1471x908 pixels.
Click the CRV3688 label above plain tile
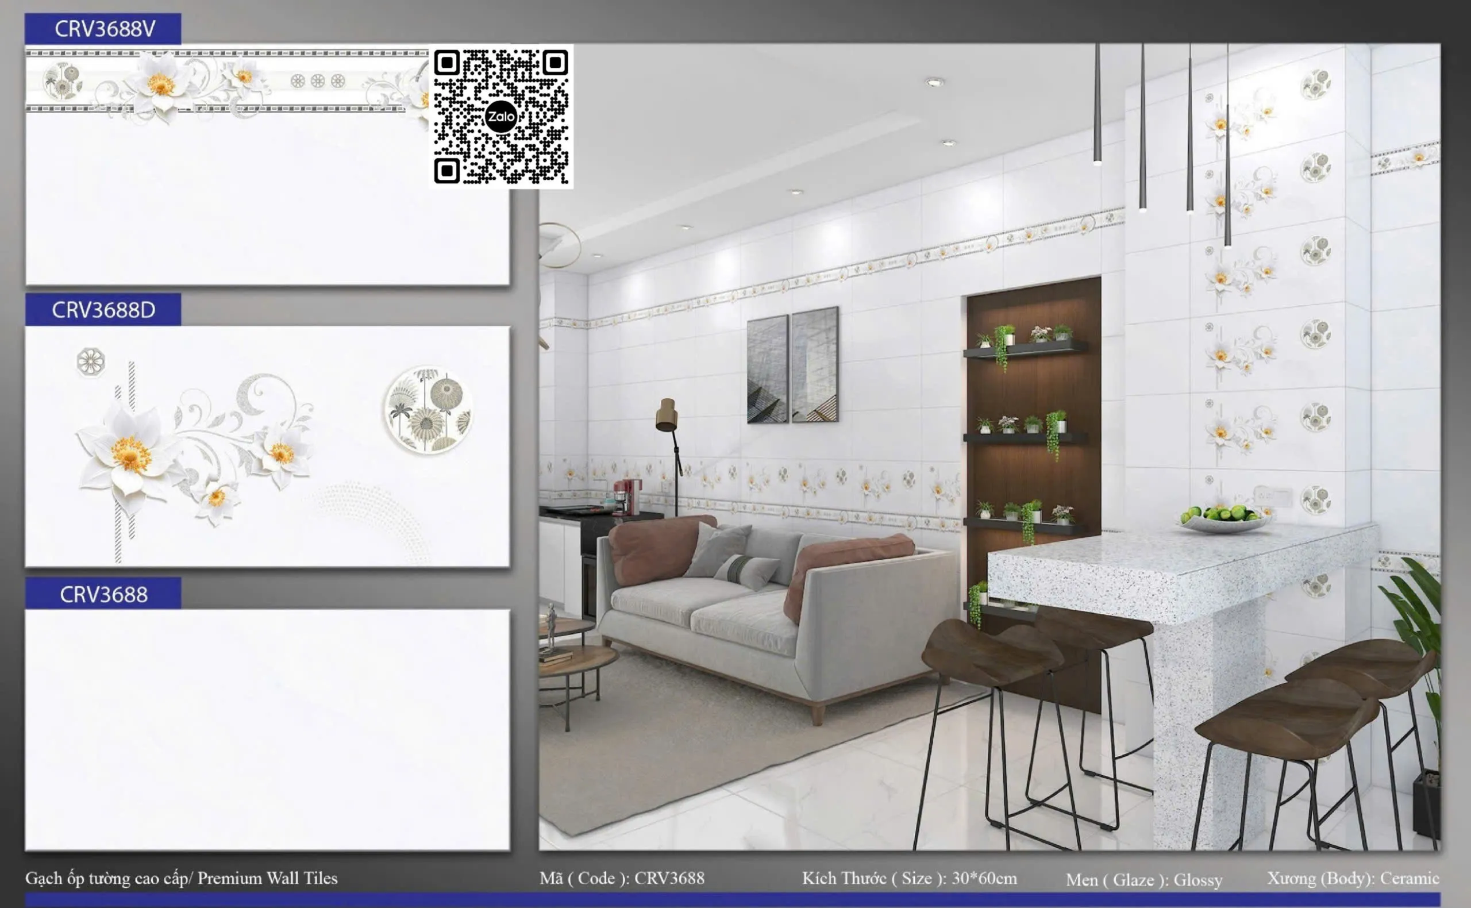point(103,594)
